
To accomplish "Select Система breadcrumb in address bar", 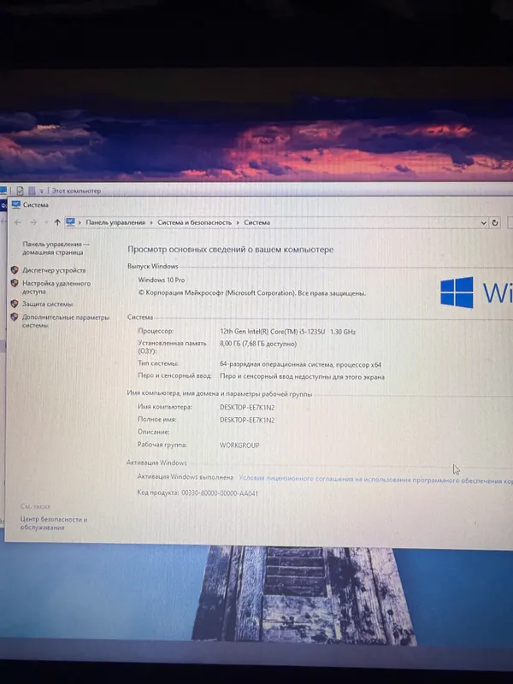I will (257, 222).
